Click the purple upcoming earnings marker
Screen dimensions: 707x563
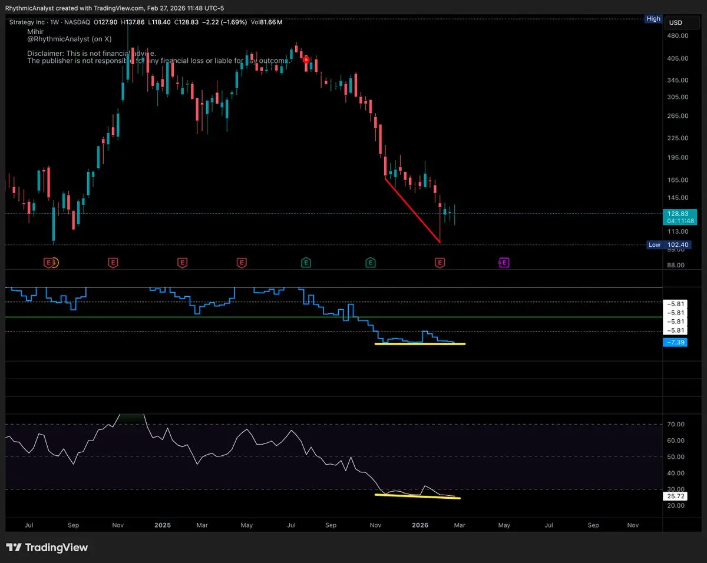point(504,262)
